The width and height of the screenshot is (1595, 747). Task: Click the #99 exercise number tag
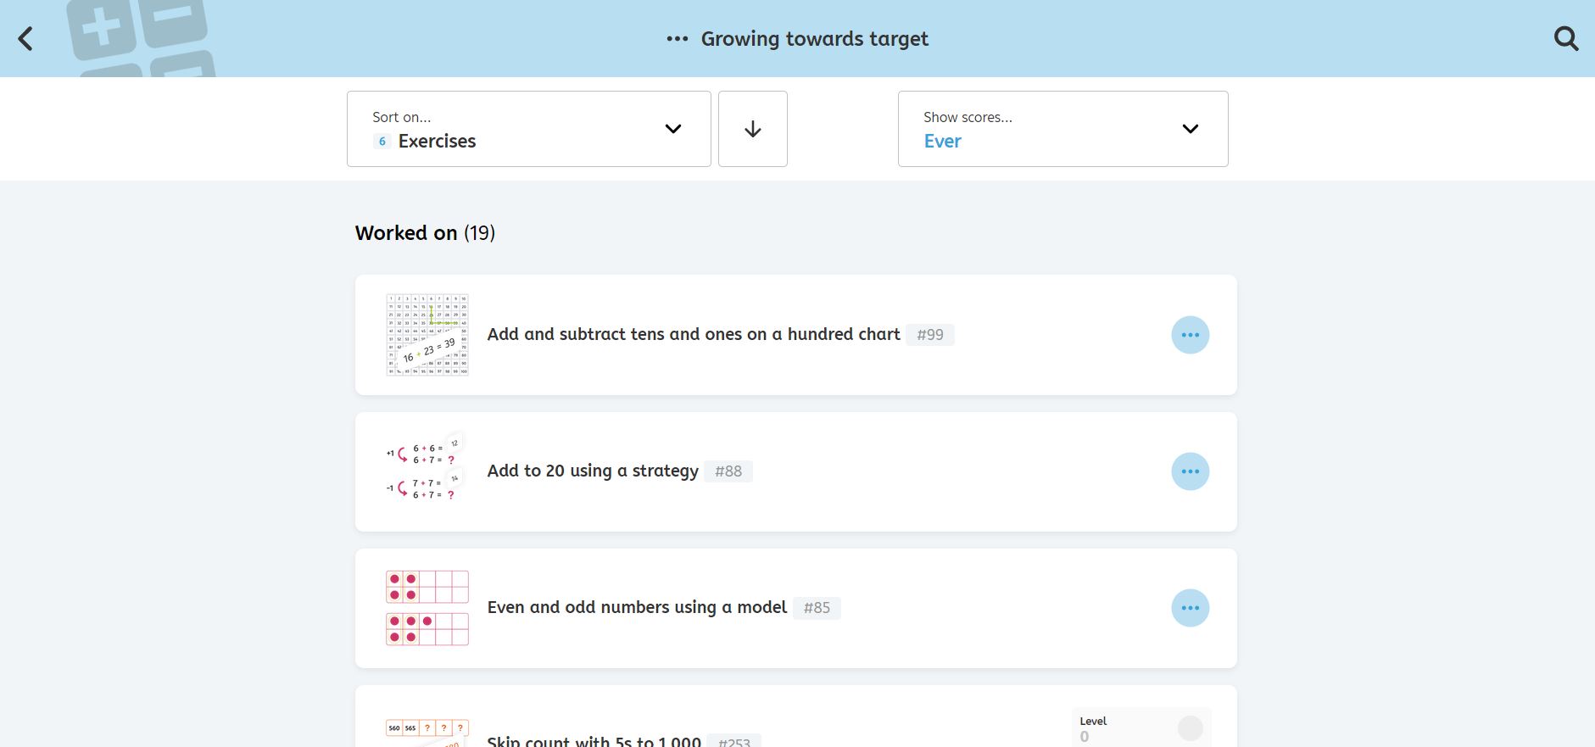point(929,335)
